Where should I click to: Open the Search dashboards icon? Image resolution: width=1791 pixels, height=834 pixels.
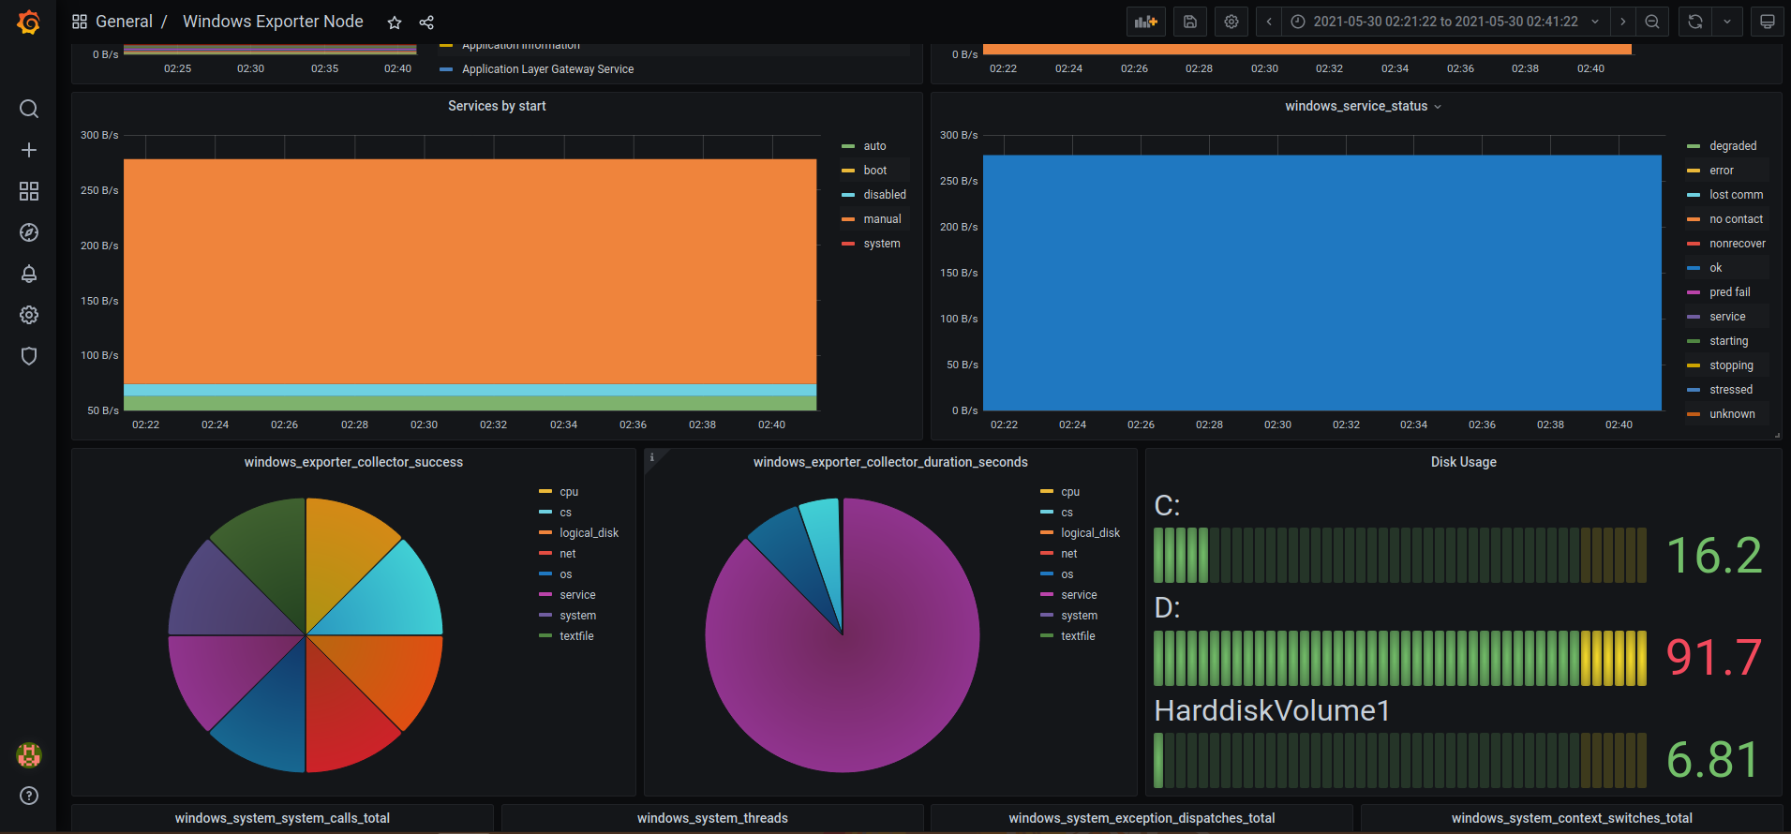click(x=29, y=109)
